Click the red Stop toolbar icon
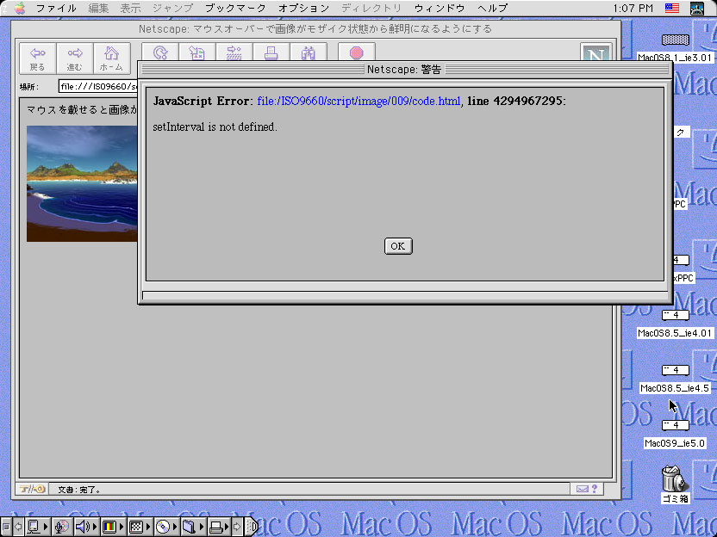 (357, 53)
